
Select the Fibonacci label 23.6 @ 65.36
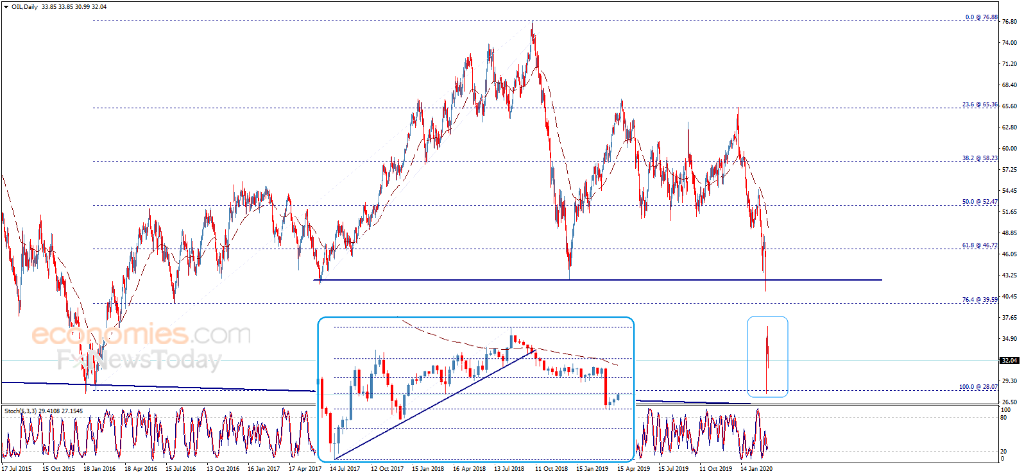click(980, 104)
